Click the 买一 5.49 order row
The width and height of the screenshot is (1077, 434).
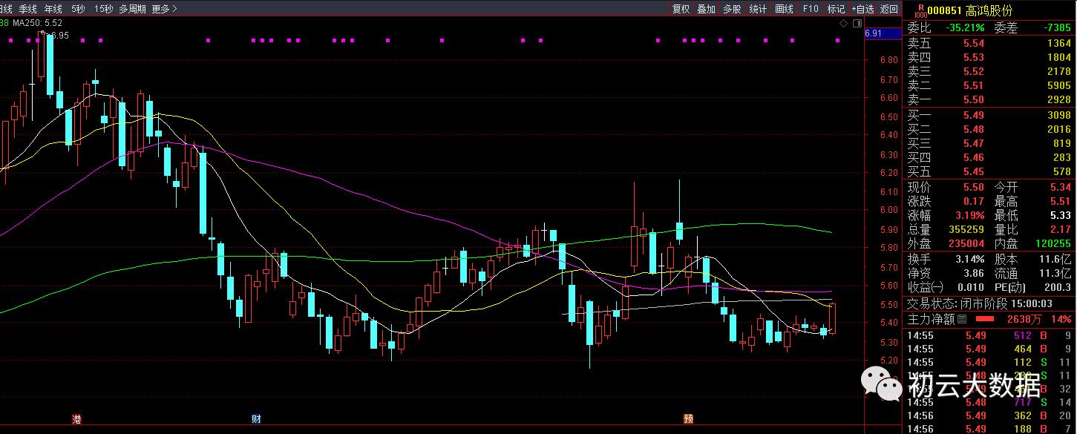point(989,116)
